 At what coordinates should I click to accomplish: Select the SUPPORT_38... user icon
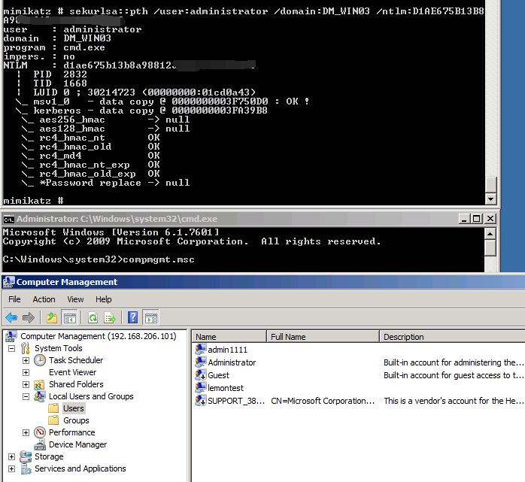(x=201, y=400)
